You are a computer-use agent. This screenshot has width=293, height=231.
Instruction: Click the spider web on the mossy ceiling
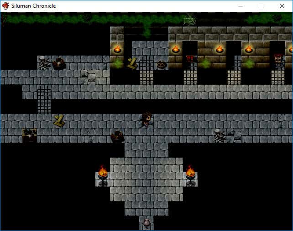190,19
